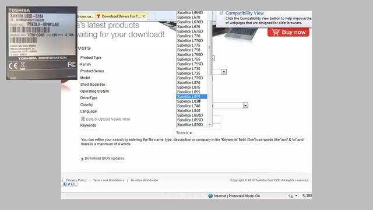
Task: Click the model list scroll-down arrow
Action: pos(210,124)
